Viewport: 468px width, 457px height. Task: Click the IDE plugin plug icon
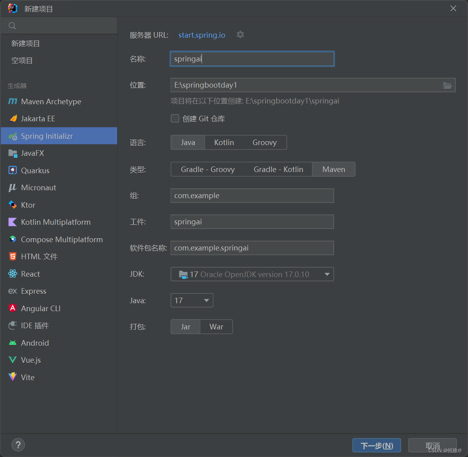(x=13, y=325)
